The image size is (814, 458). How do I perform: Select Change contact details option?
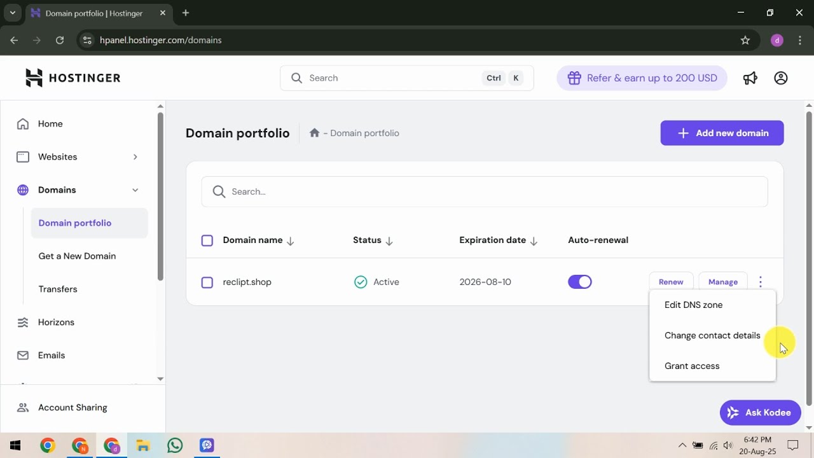712,335
